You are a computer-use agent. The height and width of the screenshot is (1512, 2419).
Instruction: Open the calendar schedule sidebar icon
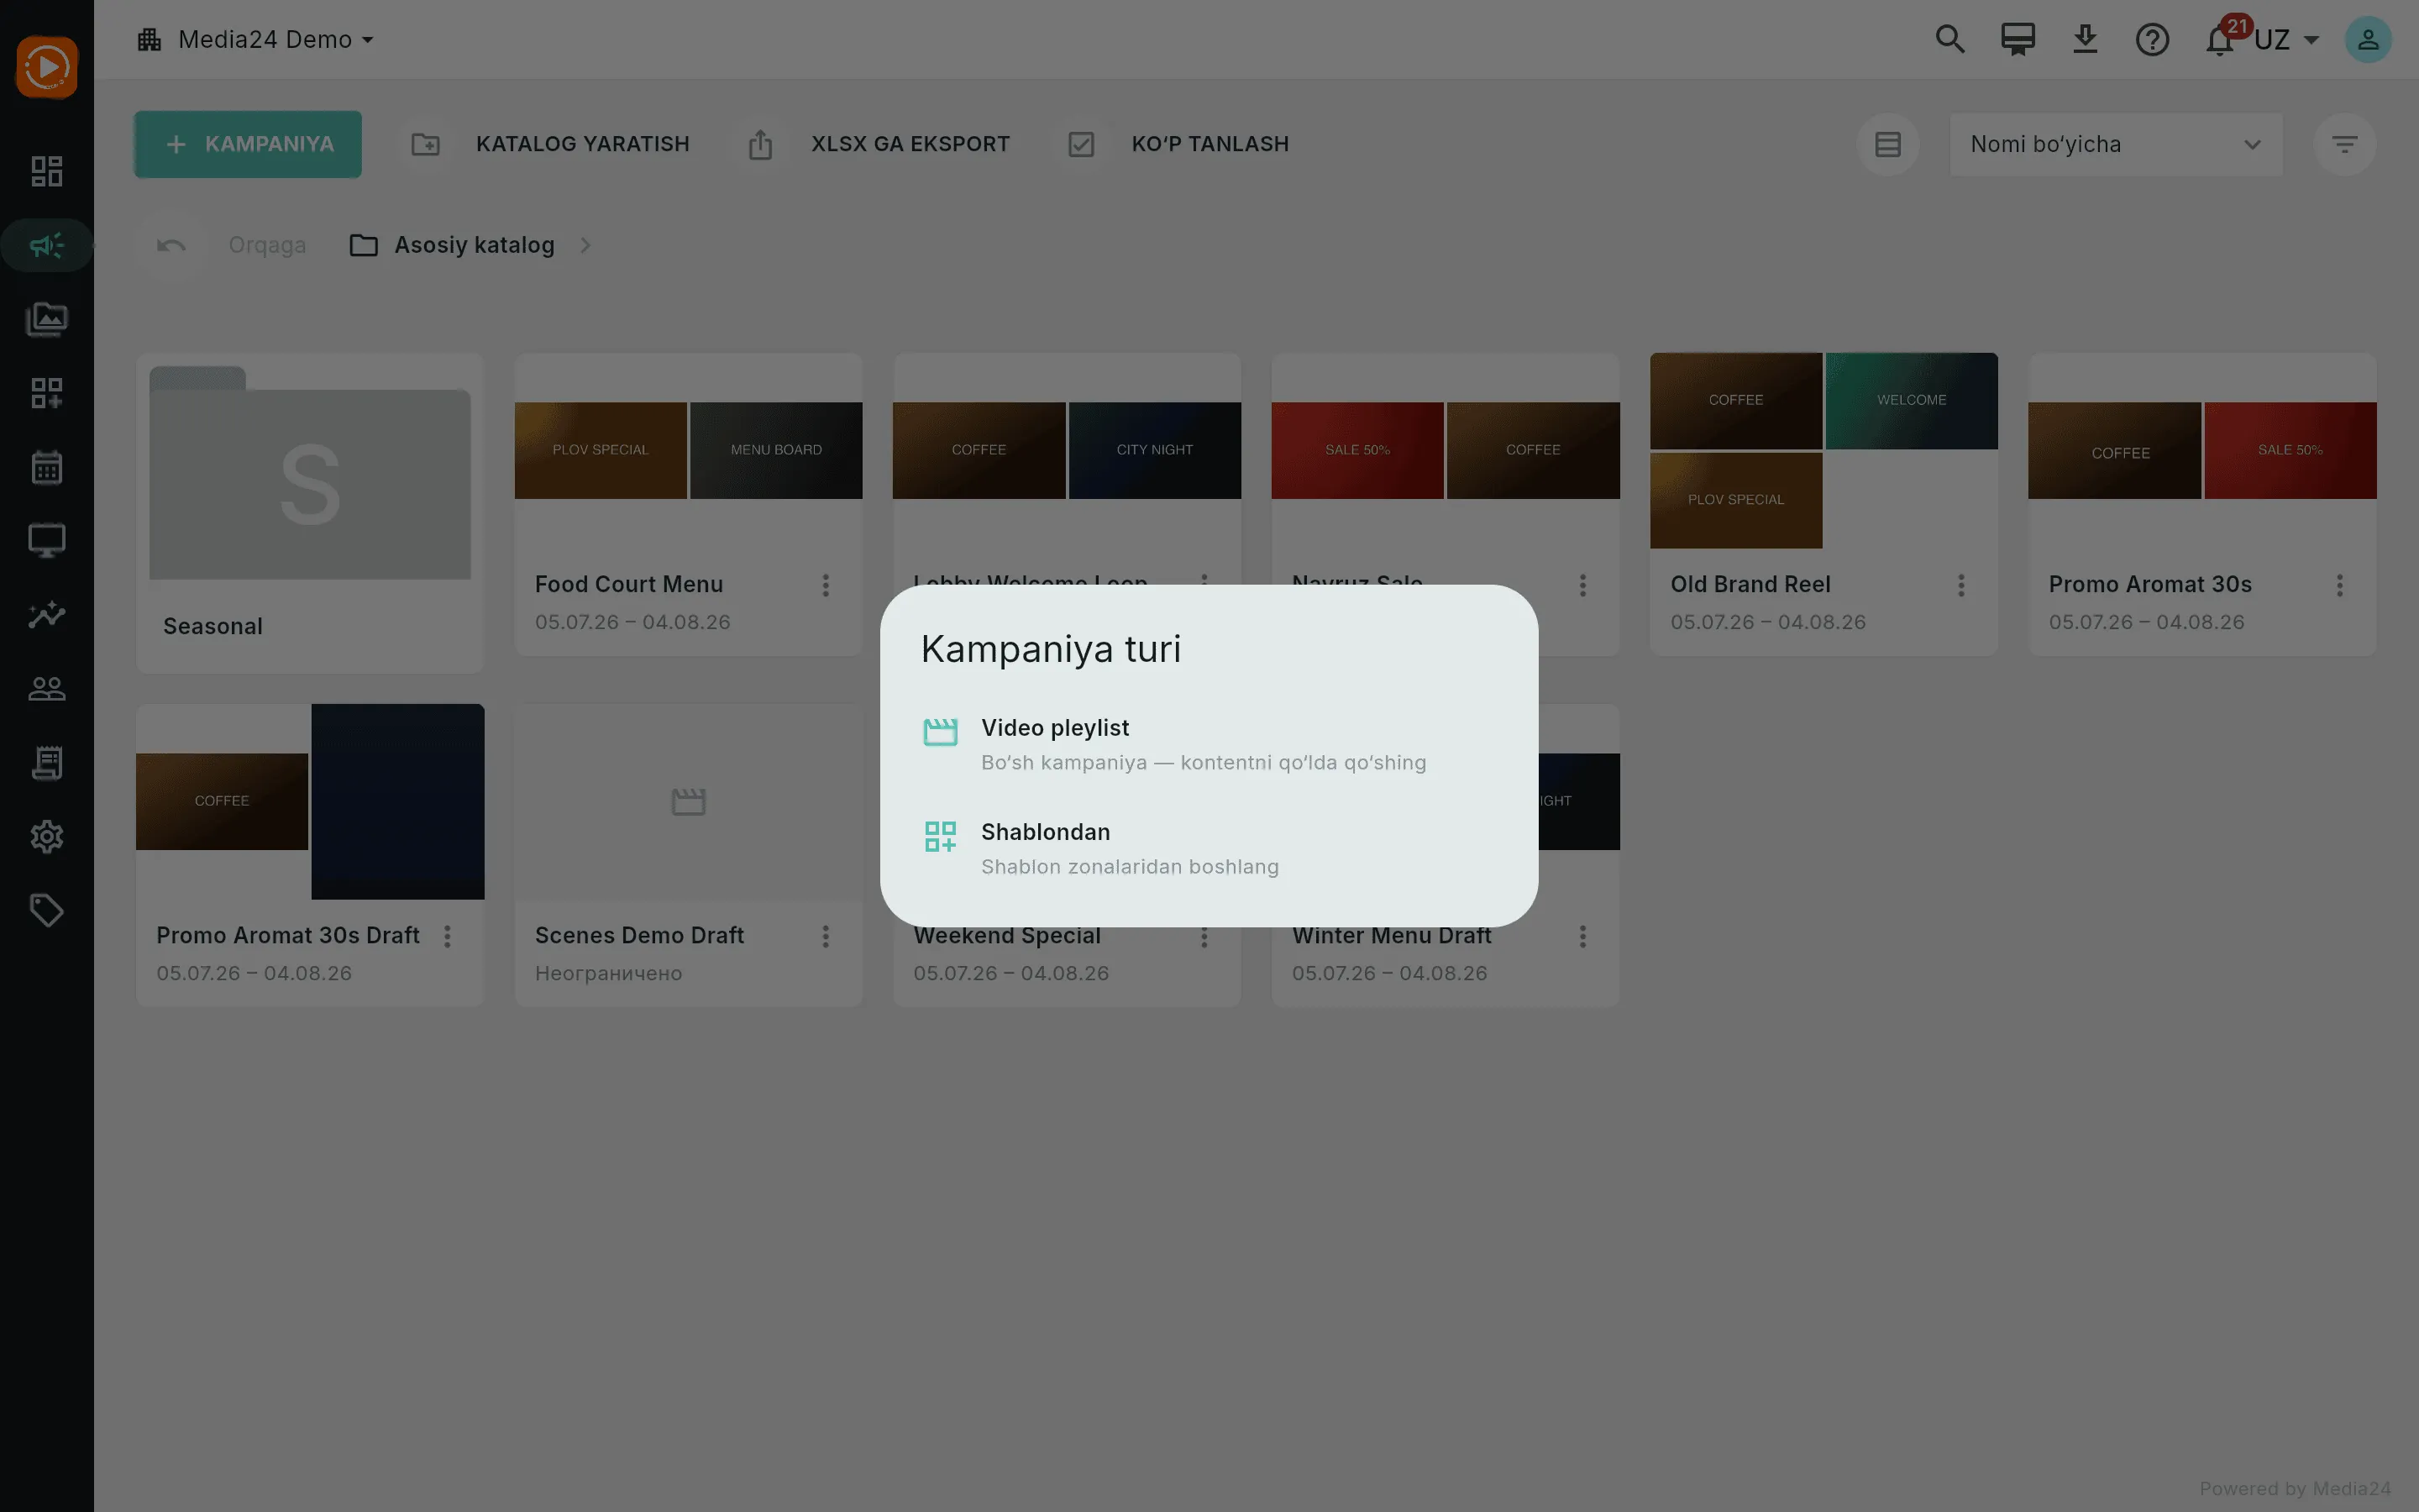[x=47, y=467]
